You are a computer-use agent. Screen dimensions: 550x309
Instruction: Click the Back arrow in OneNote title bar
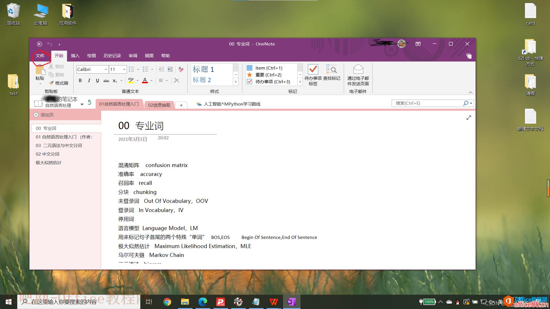point(40,44)
